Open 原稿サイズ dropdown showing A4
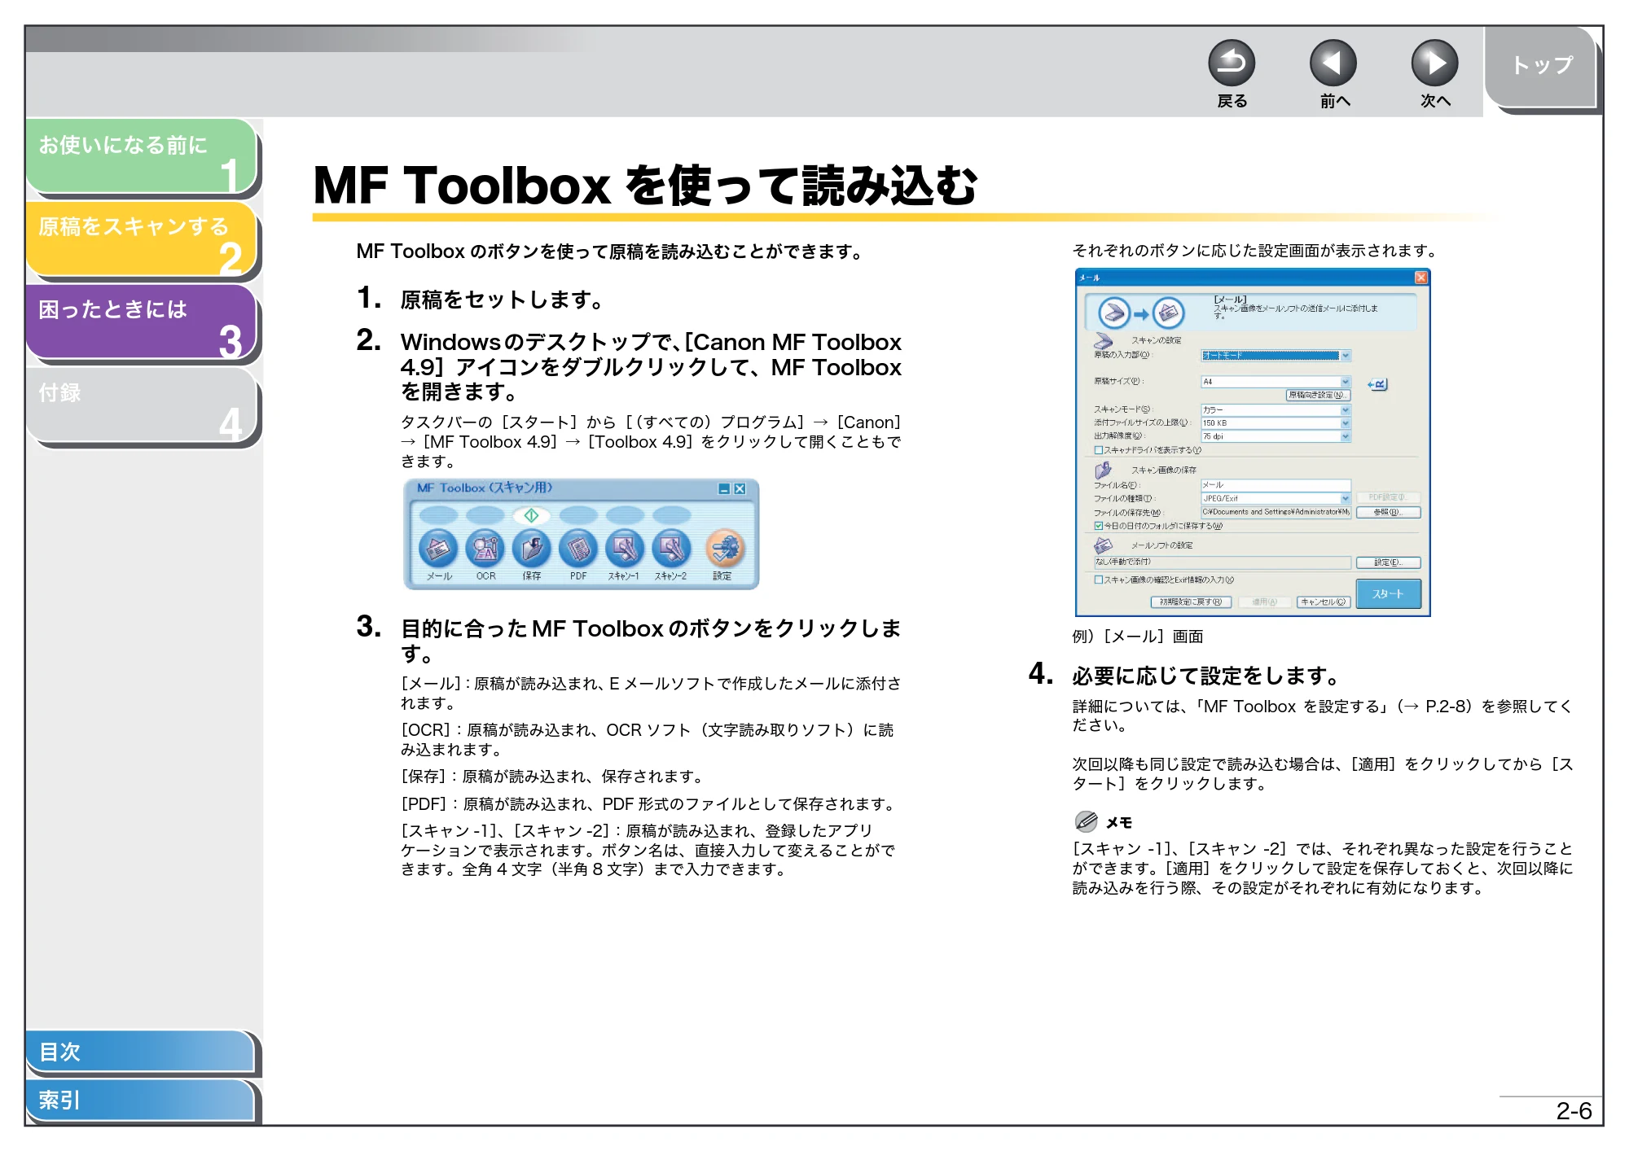1629x1151 pixels. click(1276, 382)
